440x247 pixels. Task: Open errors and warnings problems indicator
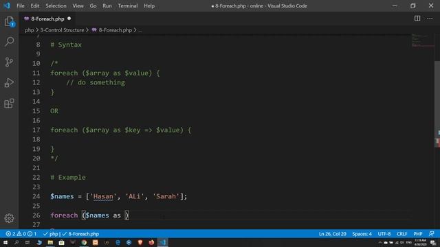click(21, 233)
